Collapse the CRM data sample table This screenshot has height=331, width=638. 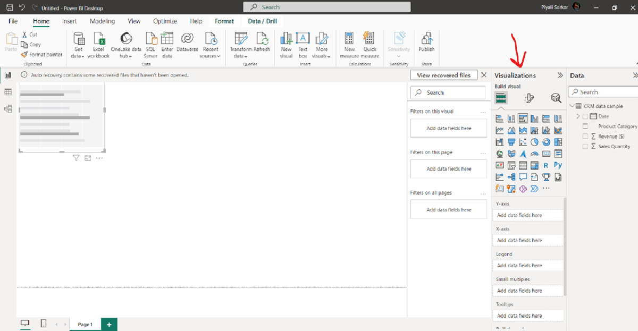tap(572, 106)
